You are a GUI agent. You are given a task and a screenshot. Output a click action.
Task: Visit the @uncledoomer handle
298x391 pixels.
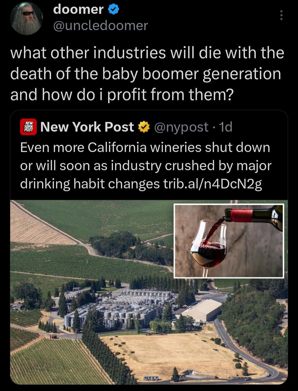point(100,26)
